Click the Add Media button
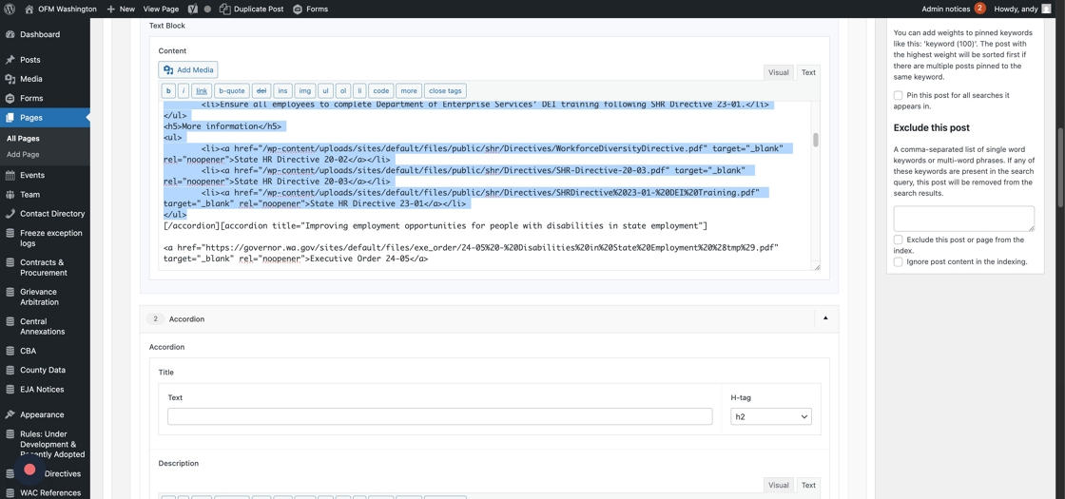The height and width of the screenshot is (499, 1065). point(188,69)
